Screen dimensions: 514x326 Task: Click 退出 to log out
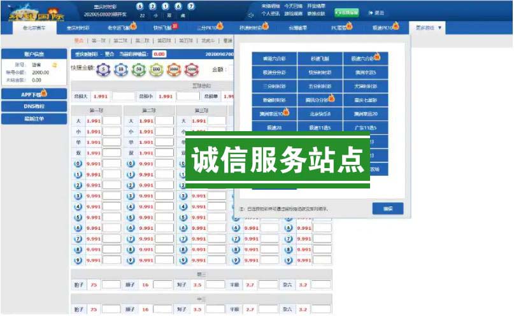(377, 13)
